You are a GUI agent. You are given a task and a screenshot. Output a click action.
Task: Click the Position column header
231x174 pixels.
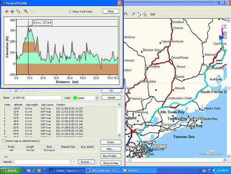click(61, 105)
